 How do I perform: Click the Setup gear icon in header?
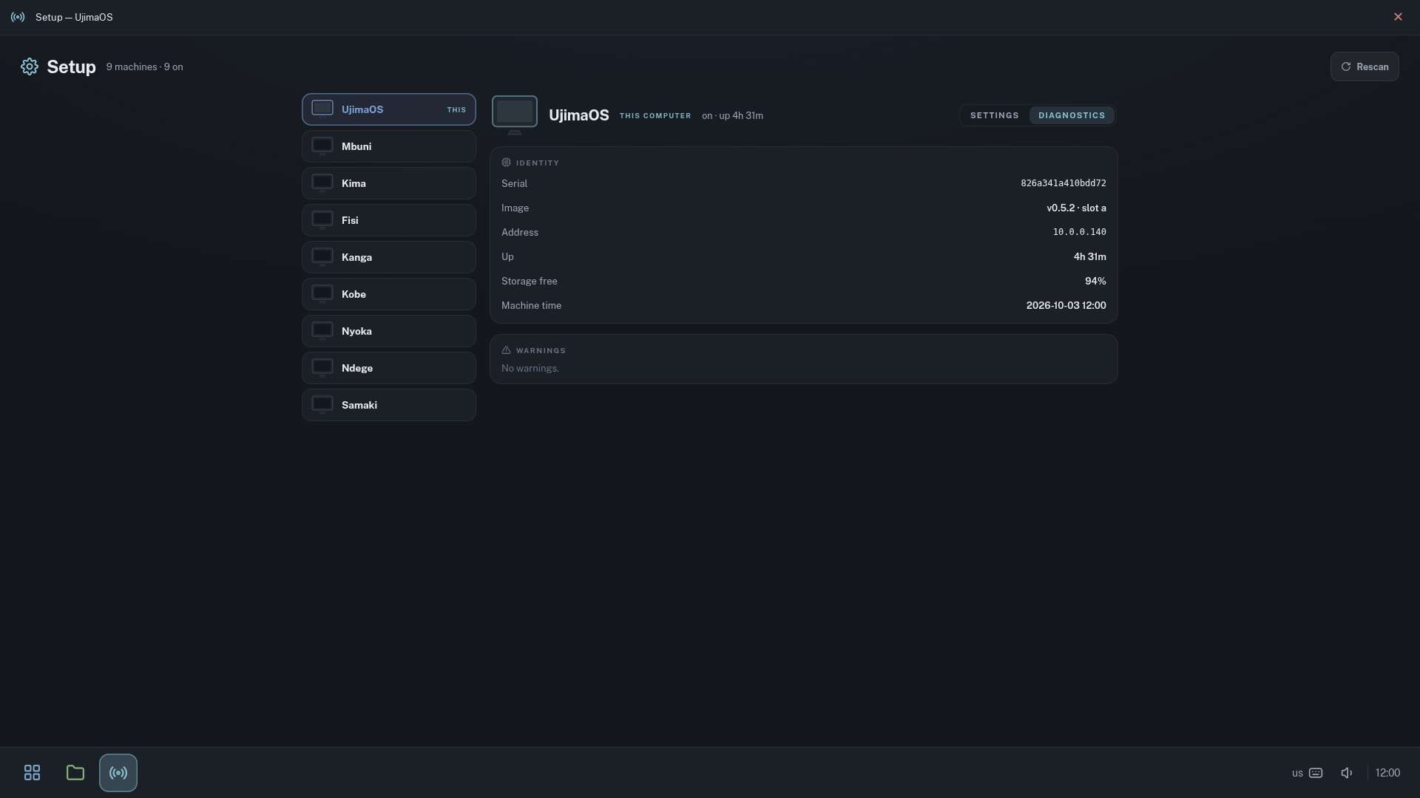pos(30,66)
